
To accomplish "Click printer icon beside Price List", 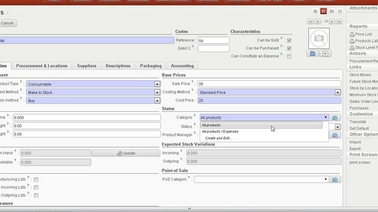I will 352,34.
